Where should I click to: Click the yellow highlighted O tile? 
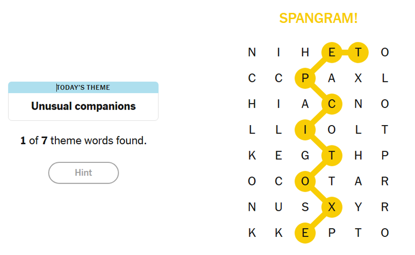[x=305, y=181]
